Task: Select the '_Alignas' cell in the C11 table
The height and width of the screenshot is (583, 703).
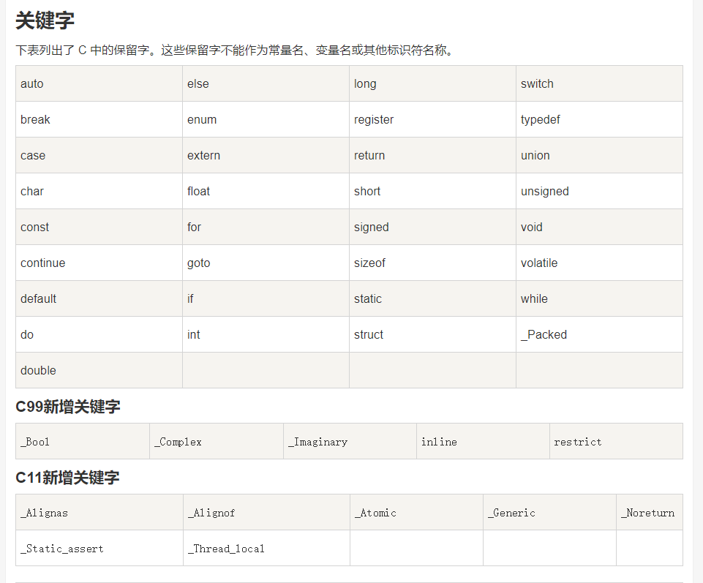Action: pyautogui.click(x=44, y=513)
